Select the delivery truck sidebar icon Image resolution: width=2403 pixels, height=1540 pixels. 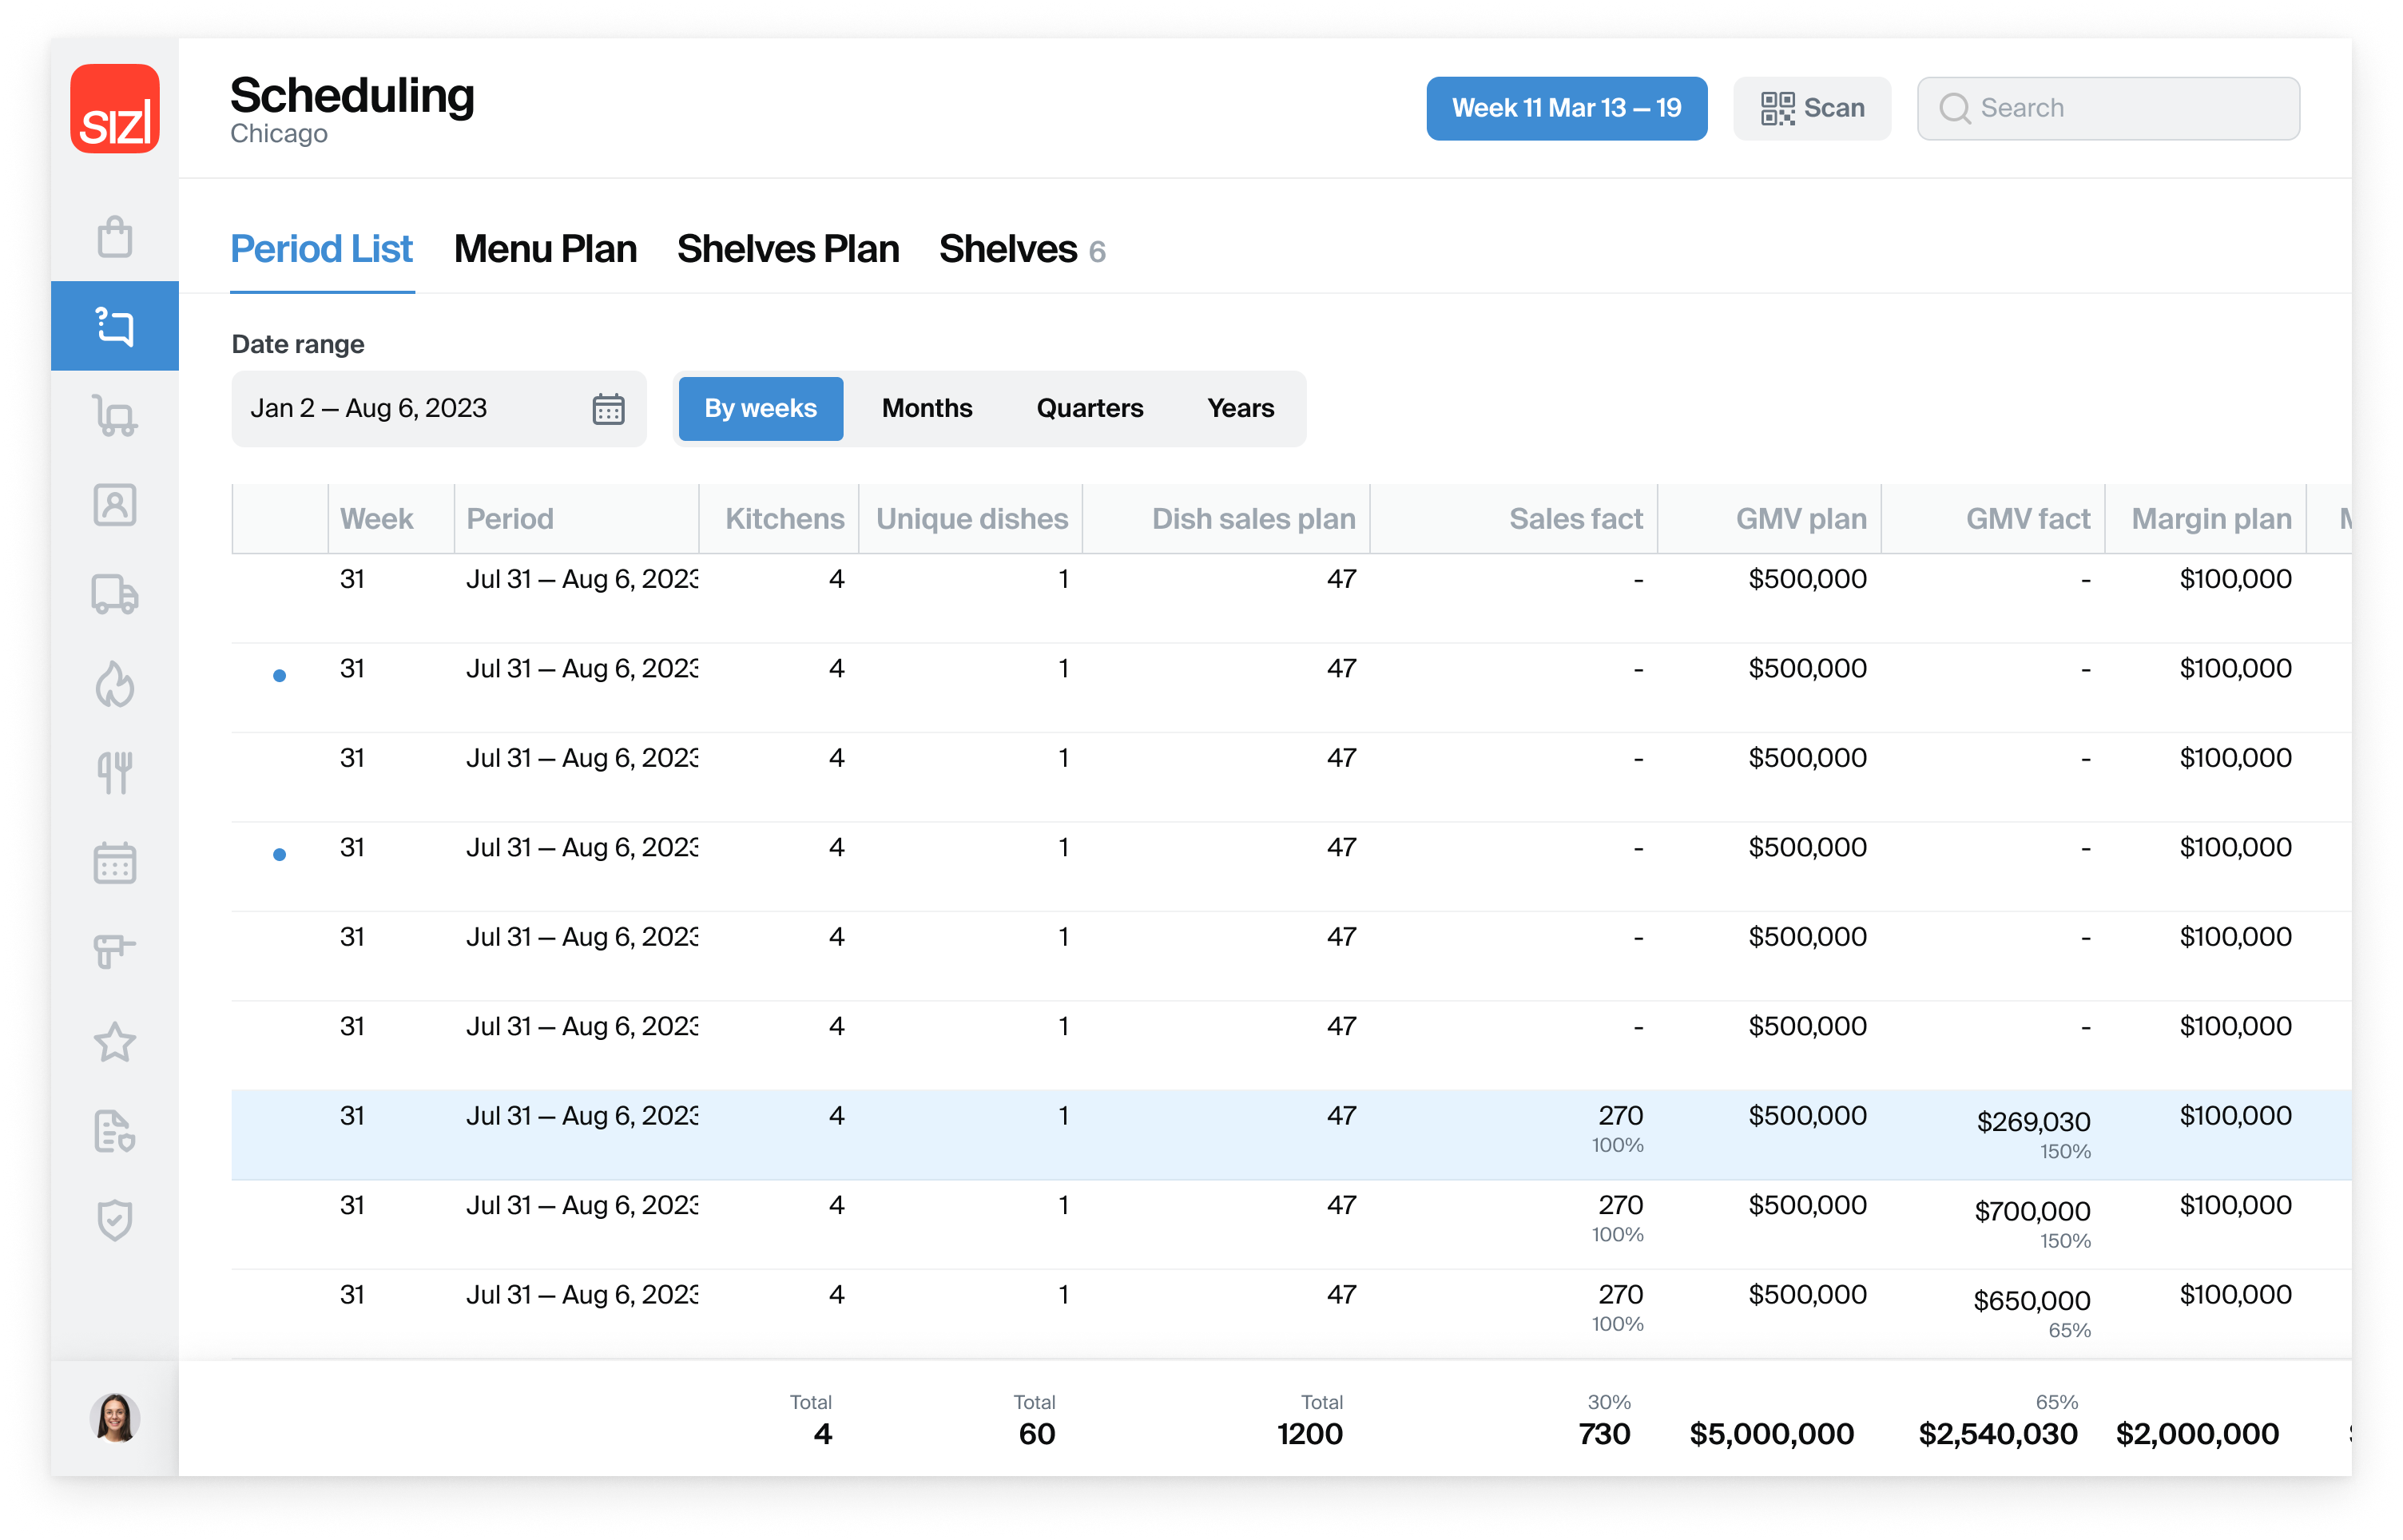[x=115, y=594]
